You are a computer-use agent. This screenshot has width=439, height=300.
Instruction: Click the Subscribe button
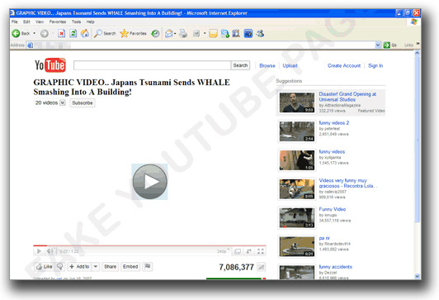pos(83,103)
